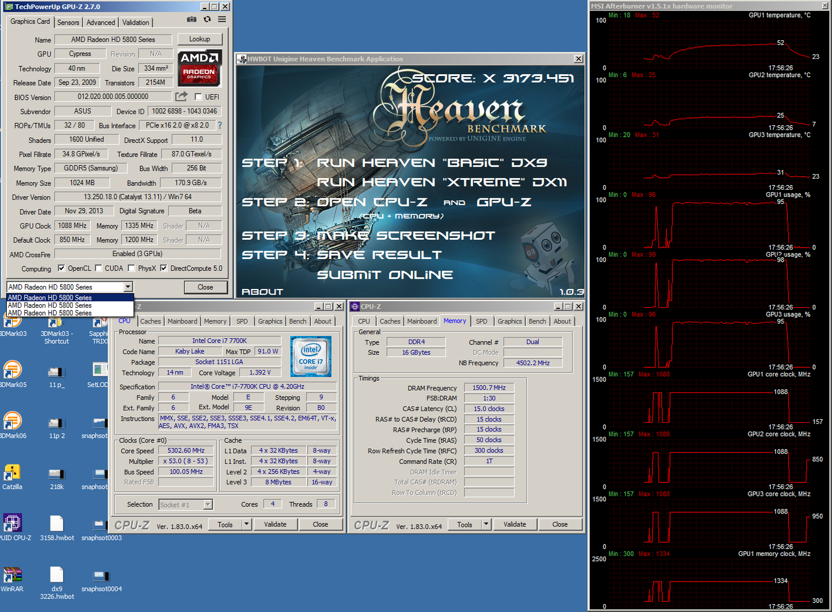Click GPU-Z link in Heaven step 2
The height and width of the screenshot is (612, 832).
click(x=504, y=202)
